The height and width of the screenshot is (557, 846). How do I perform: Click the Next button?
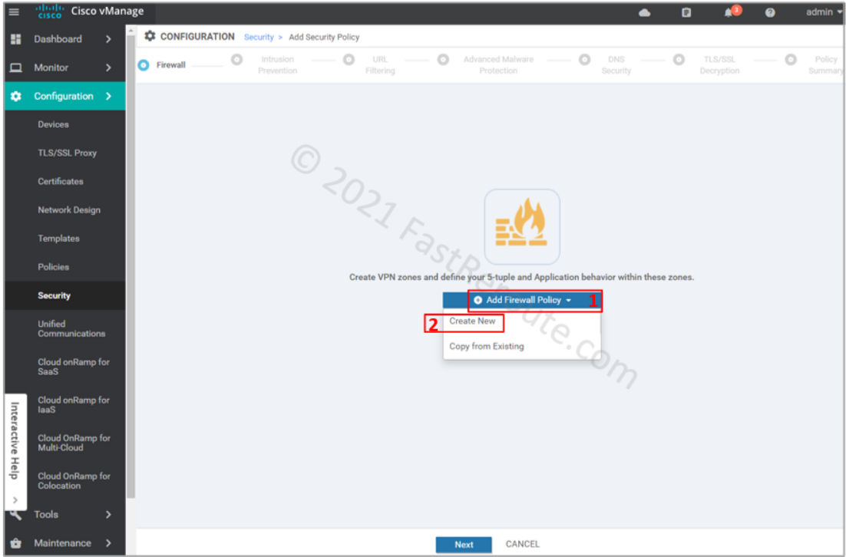coord(464,544)
